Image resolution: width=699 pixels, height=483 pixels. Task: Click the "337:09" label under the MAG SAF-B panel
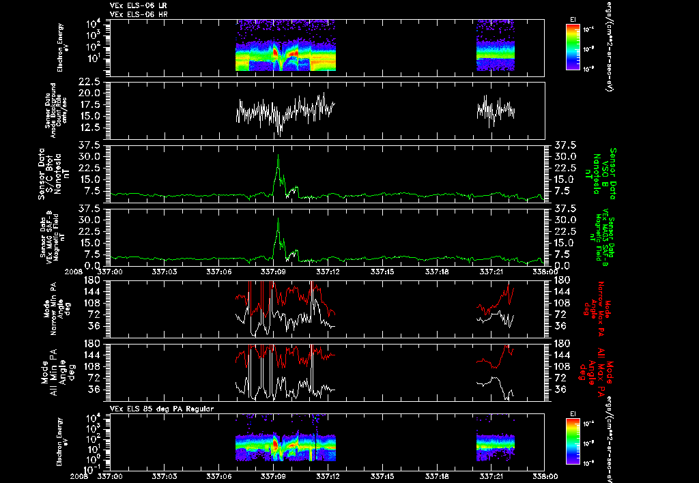(273, 272)
